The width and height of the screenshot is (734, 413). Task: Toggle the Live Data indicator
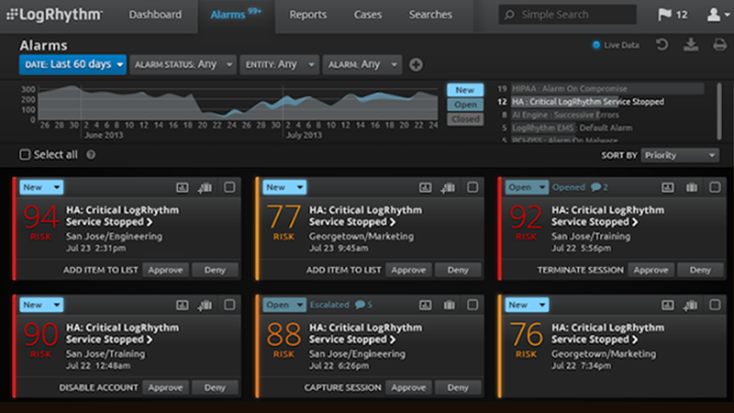tap(595, 45)
